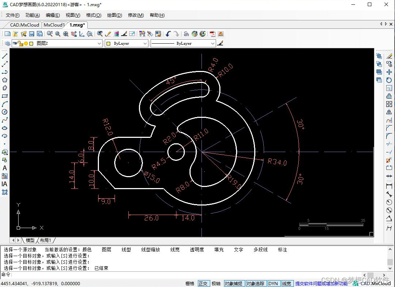Viewport: 395px width, 287px height.
Task: Click the Linear dimension tool icon
Action: point(389,186)
